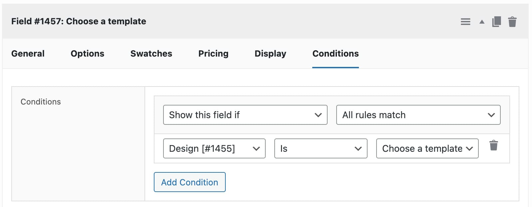Click the Conditions label in left column
Image resolution: width=532 pixels, height=207 pixels.
click(x=41, y=102)
